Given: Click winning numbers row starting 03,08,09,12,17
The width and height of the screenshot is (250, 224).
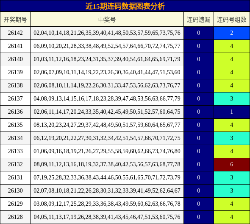Looking at the screenshot, I should pyautogui.click(x=107, y=204).
